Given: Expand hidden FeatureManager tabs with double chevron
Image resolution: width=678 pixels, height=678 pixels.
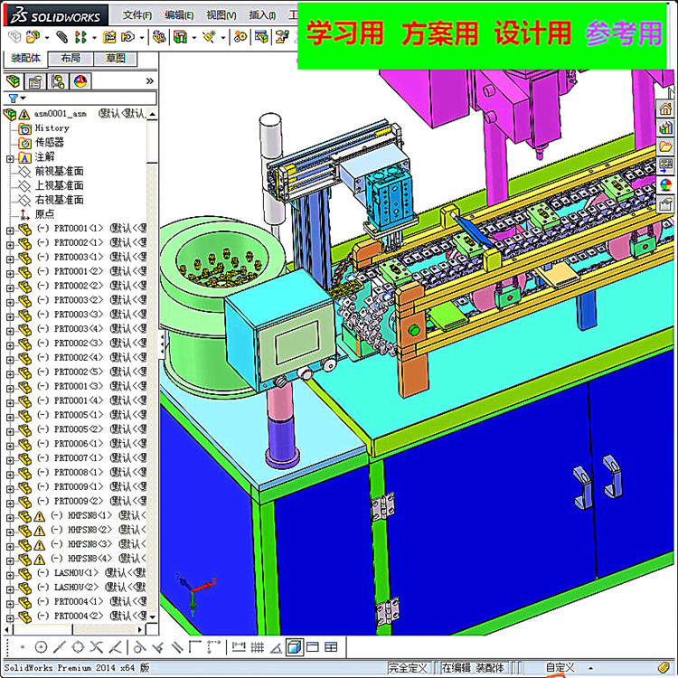Looking at the screenshot, I should click(x=149, y=80).
